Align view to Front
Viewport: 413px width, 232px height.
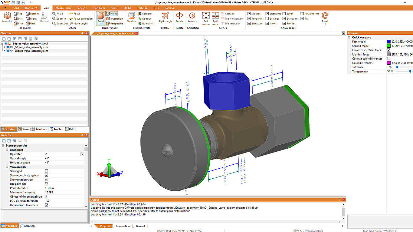tap(19, 24)
